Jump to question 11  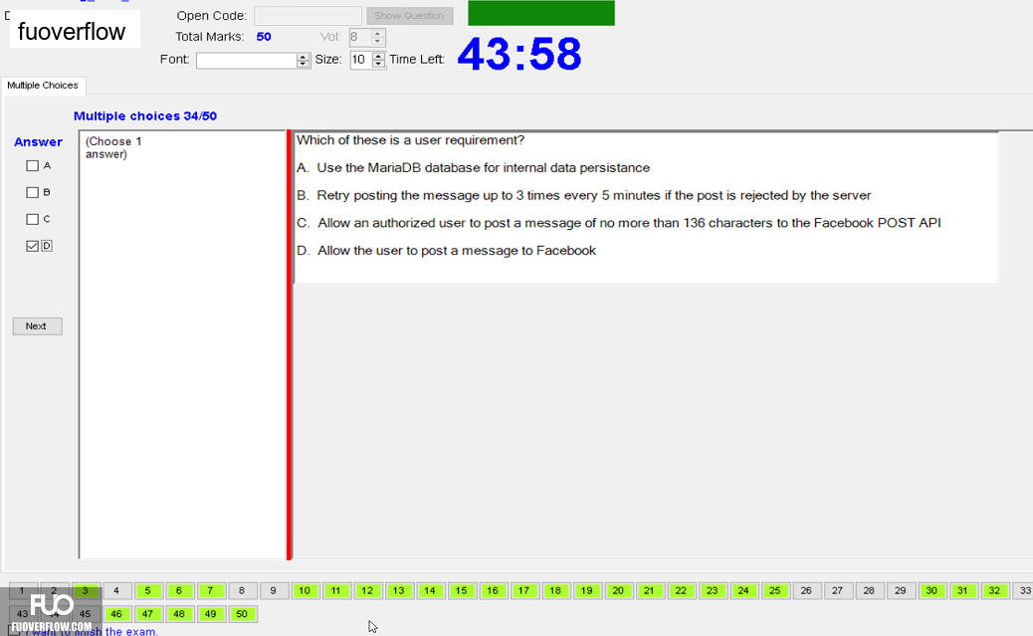coord(336,590)
